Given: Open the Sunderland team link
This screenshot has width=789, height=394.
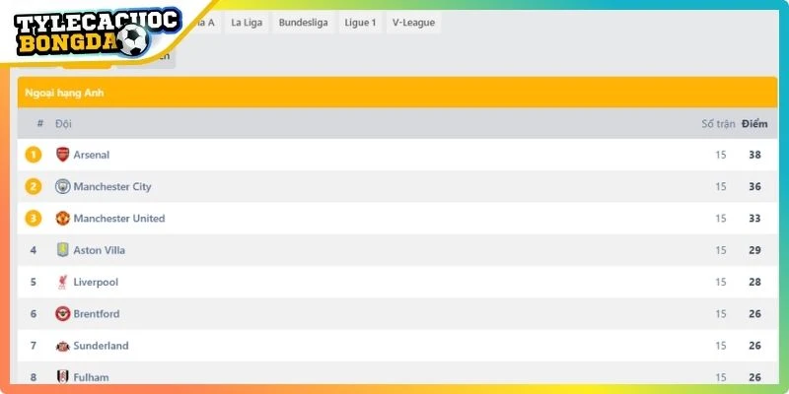Looking at the screenshot, I should [102, 346].
